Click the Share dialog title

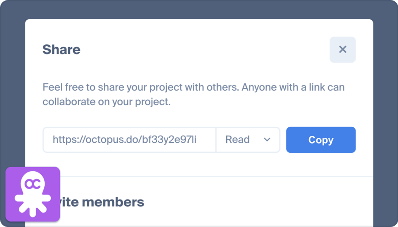(61, 49)
